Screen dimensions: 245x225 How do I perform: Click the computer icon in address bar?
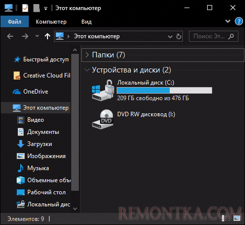coord(60,36)
